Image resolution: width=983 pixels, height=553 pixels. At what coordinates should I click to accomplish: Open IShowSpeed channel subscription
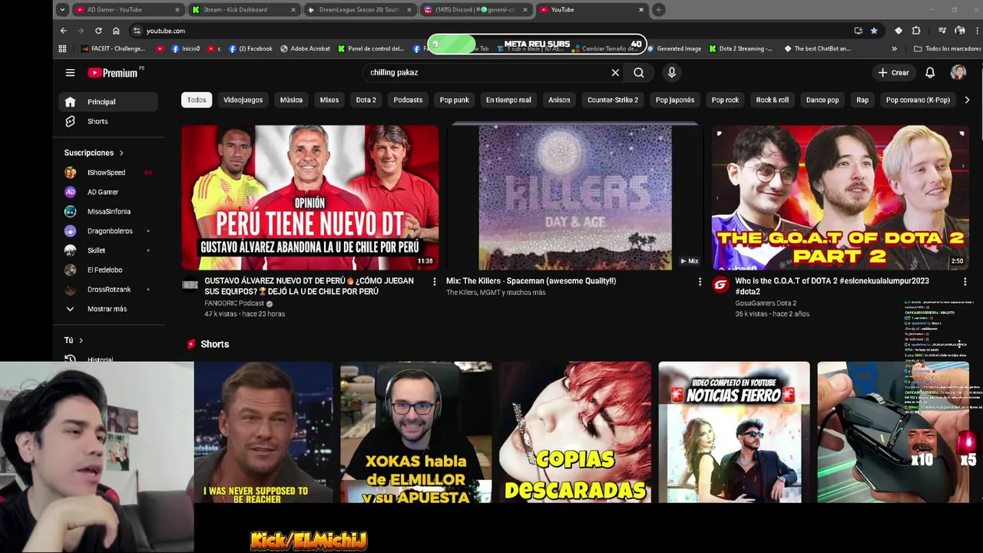(108, 173)
